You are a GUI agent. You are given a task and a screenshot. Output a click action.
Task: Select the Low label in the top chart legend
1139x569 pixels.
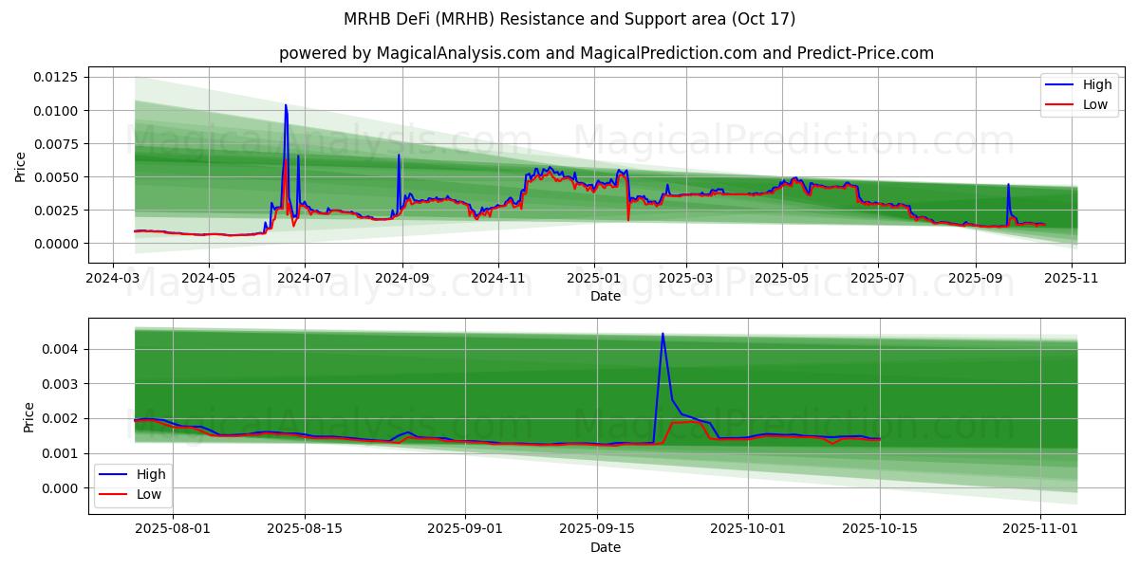1095,104
